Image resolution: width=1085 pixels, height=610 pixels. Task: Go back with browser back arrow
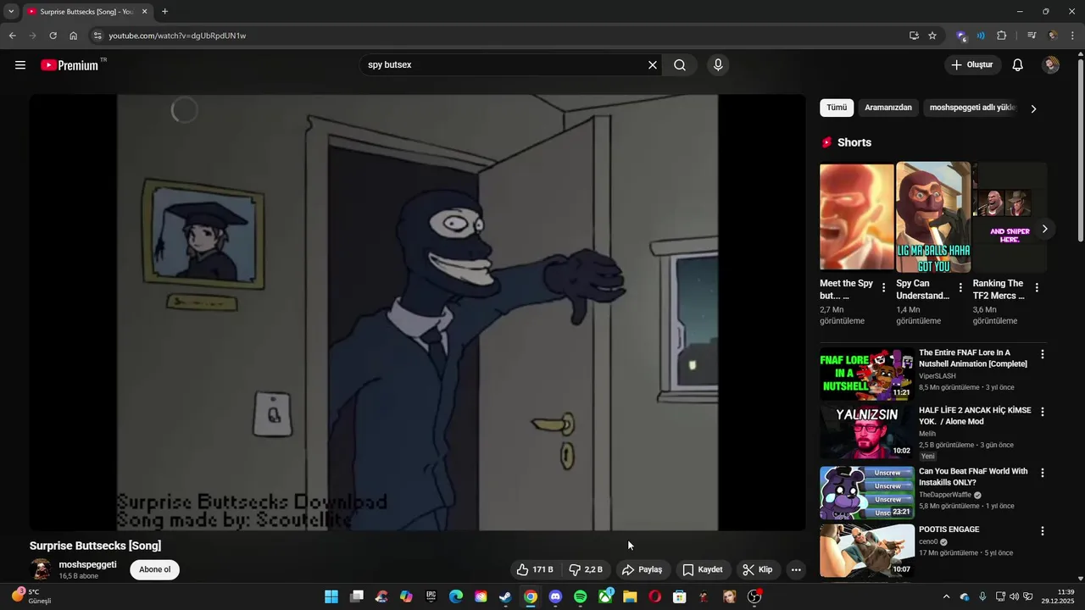[x=12, y=36]
